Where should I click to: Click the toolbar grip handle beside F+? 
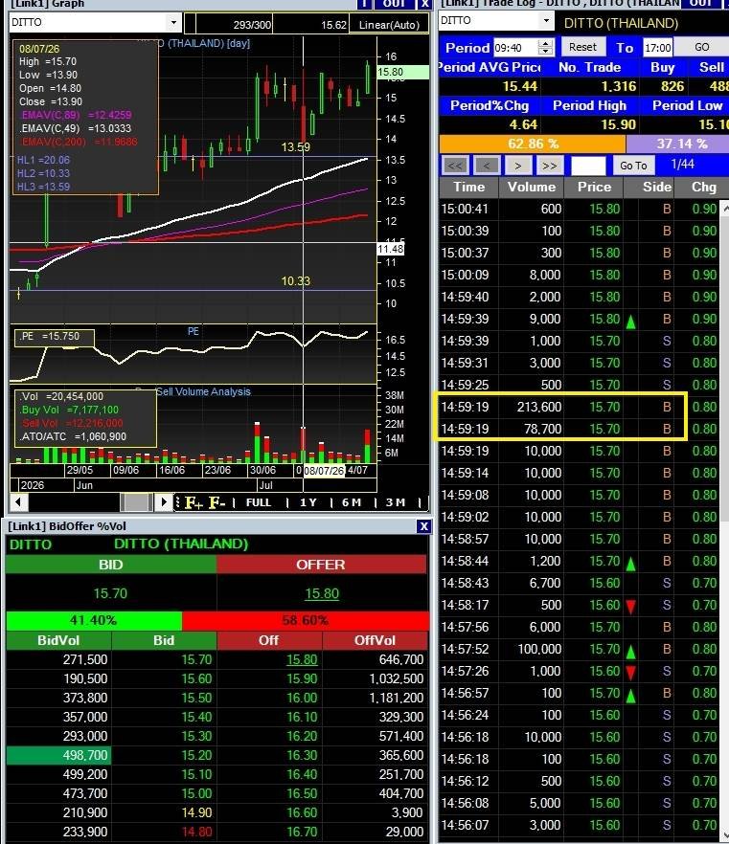click(178, 502)
